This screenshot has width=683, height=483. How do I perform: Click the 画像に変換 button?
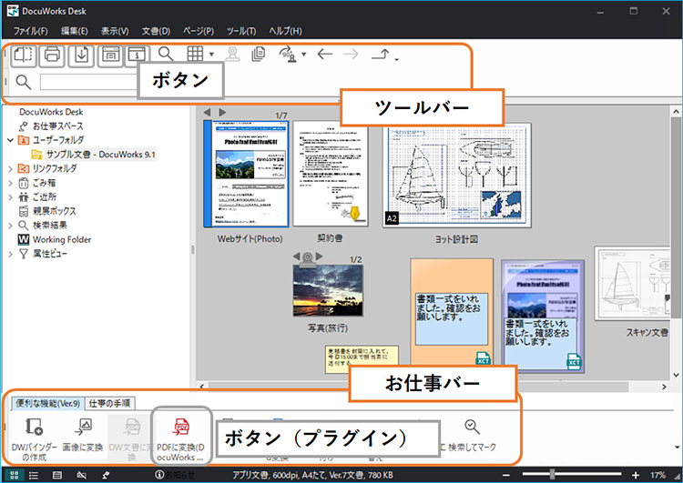point(83,435)
